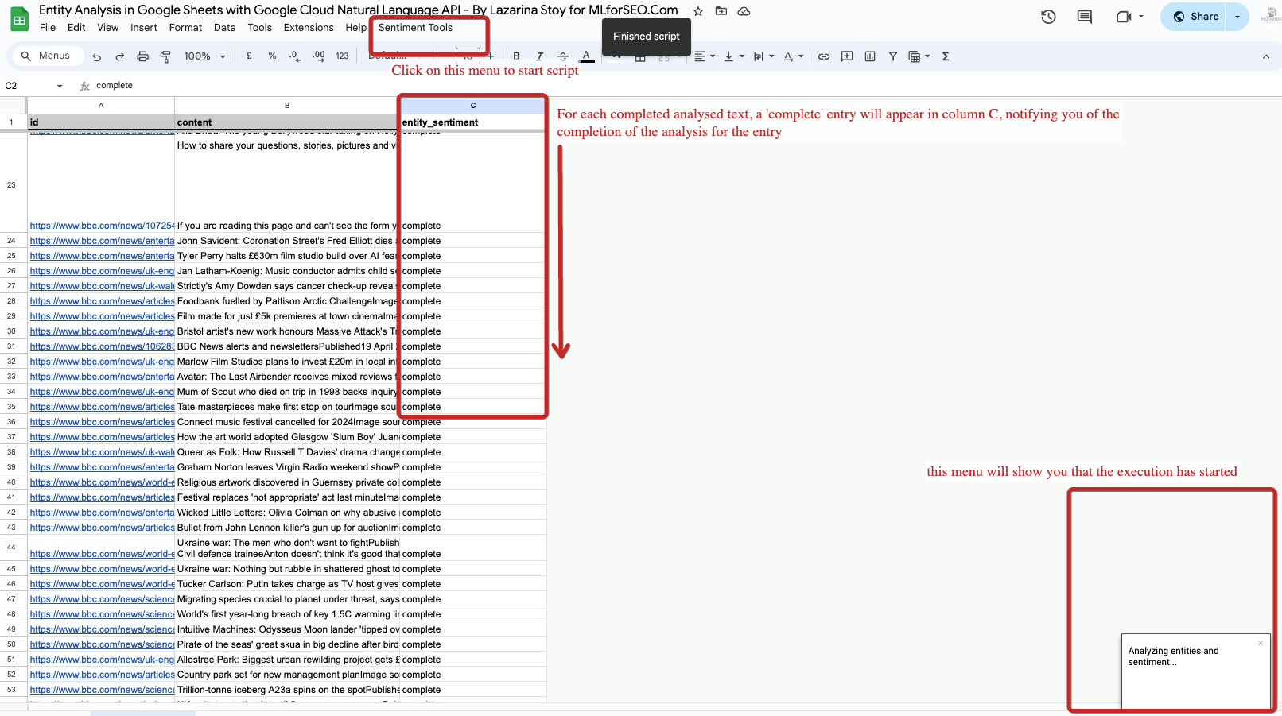Image resolution: width=1282 pixels, height=716 pixels.
Task: Open bbc.com/news/107254 link in row 23
Action: click(x=102, y=226)
